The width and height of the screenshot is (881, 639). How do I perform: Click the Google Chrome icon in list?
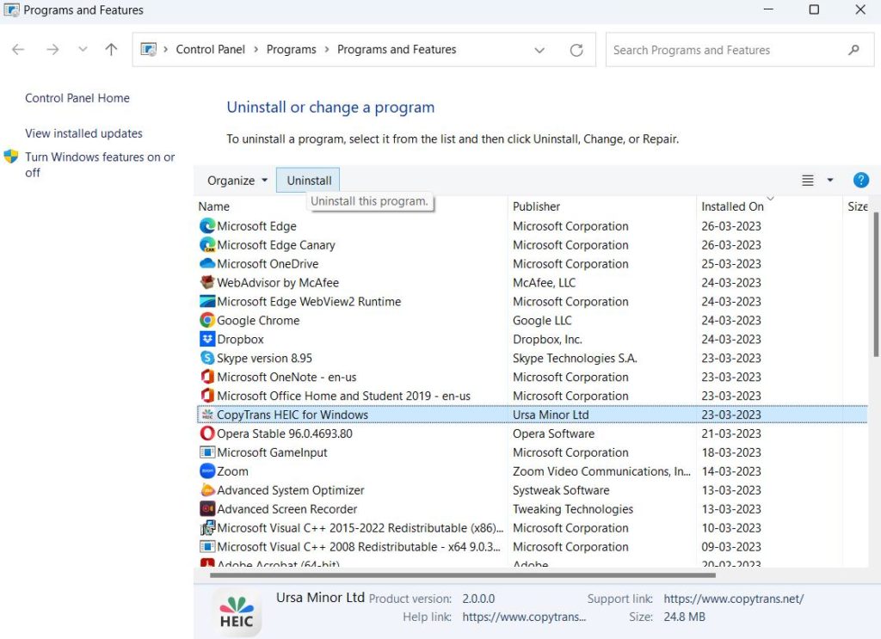tap(206, 320)
